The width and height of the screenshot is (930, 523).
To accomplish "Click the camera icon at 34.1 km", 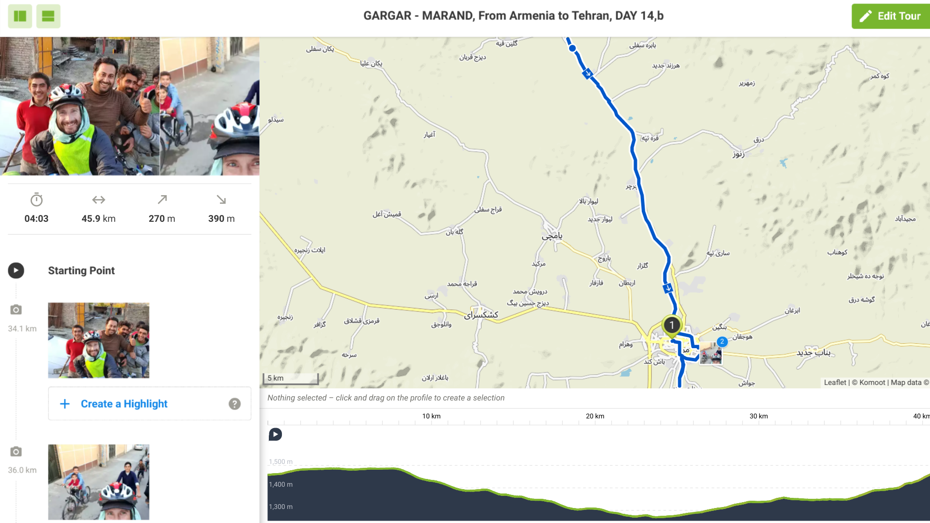I will pos(16,310).
